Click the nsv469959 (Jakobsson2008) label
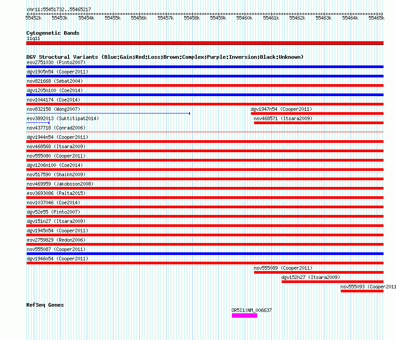The height and width of the screenshot is (340, 396). click(x=60, y=184)
